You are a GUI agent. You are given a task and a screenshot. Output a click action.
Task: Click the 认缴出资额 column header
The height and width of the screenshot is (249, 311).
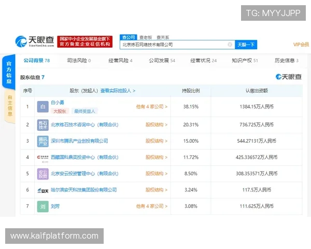[x=257, y=91]
